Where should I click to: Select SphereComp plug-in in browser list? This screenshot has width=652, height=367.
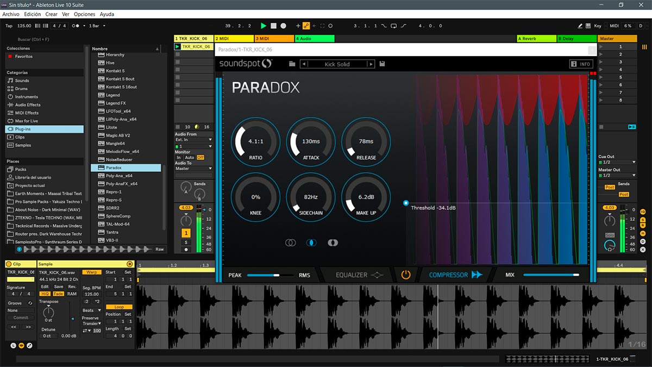[x=118, y=216]
